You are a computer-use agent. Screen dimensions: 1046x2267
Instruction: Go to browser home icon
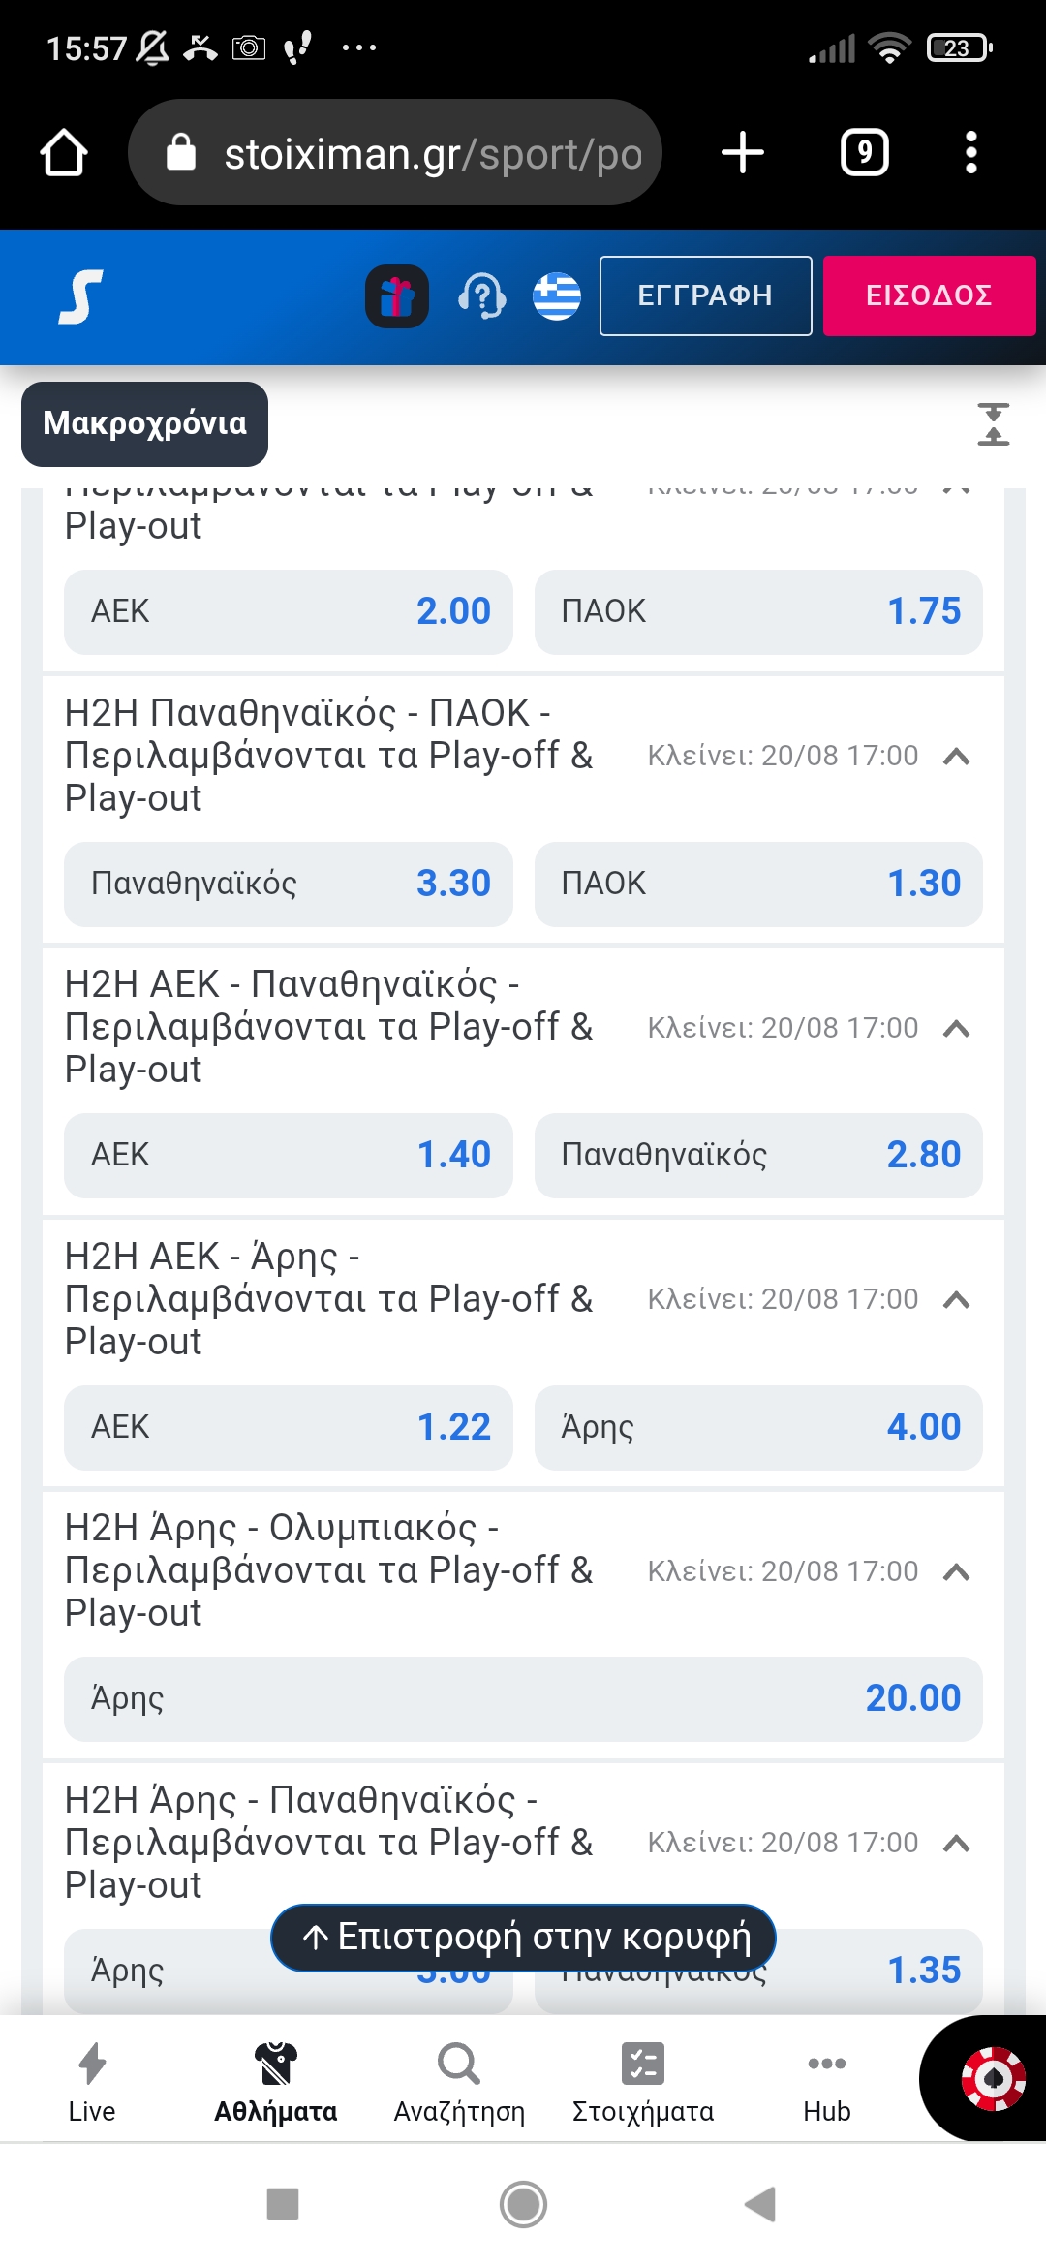coord(64,153)
